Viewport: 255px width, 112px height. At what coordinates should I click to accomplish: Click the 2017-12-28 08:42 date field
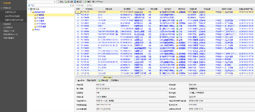132,109
